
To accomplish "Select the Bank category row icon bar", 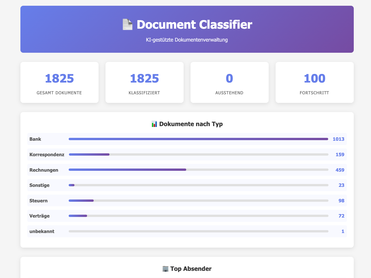I will coord(198,139).
